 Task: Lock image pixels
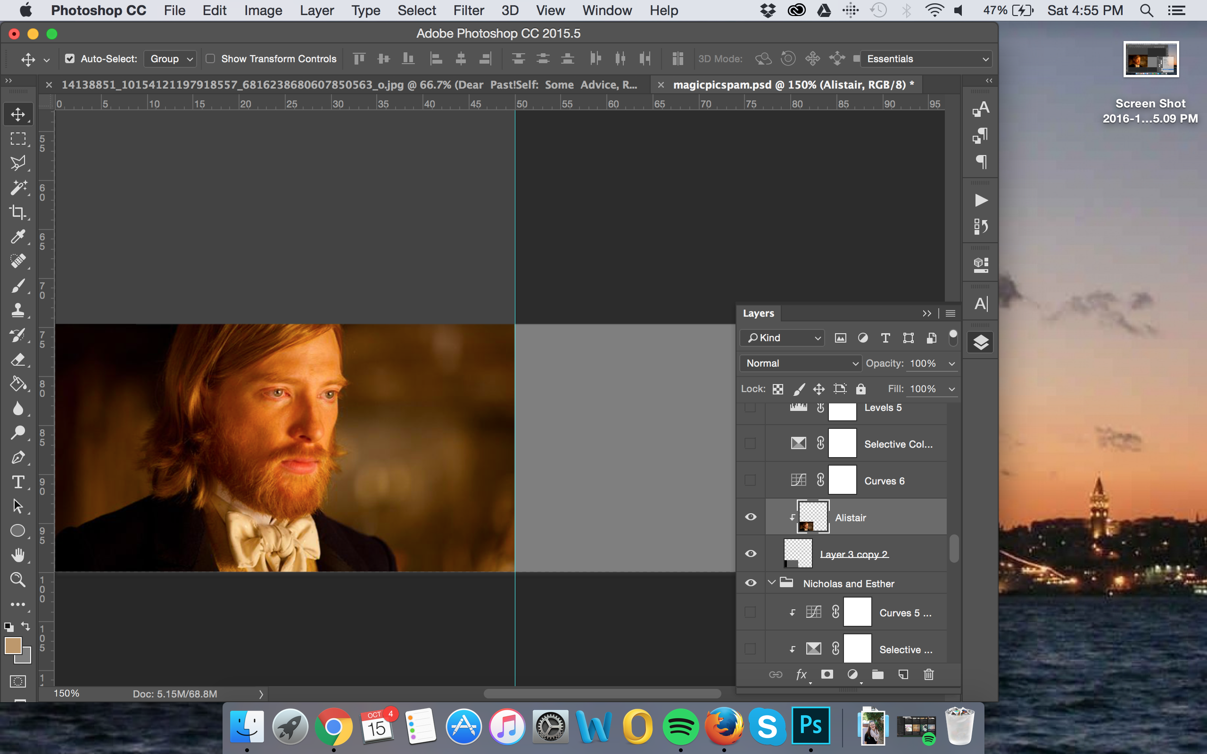pos(799,389)
